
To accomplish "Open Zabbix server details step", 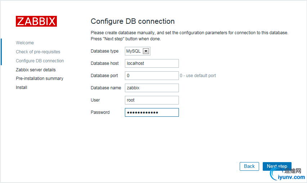I will tap(36, 70).
